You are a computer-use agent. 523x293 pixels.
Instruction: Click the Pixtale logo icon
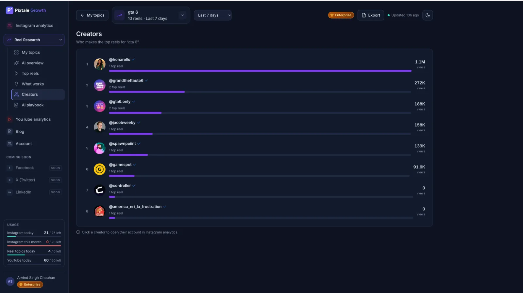click(x=9, y=10)
